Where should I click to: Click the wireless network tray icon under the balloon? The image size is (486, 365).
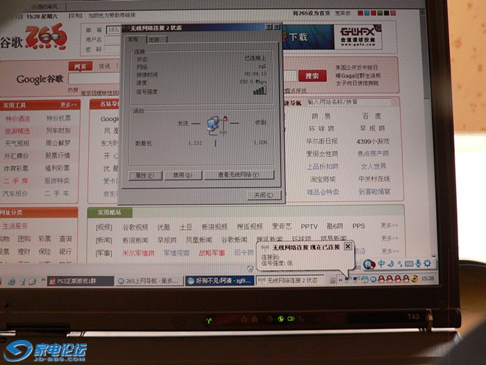347,279
